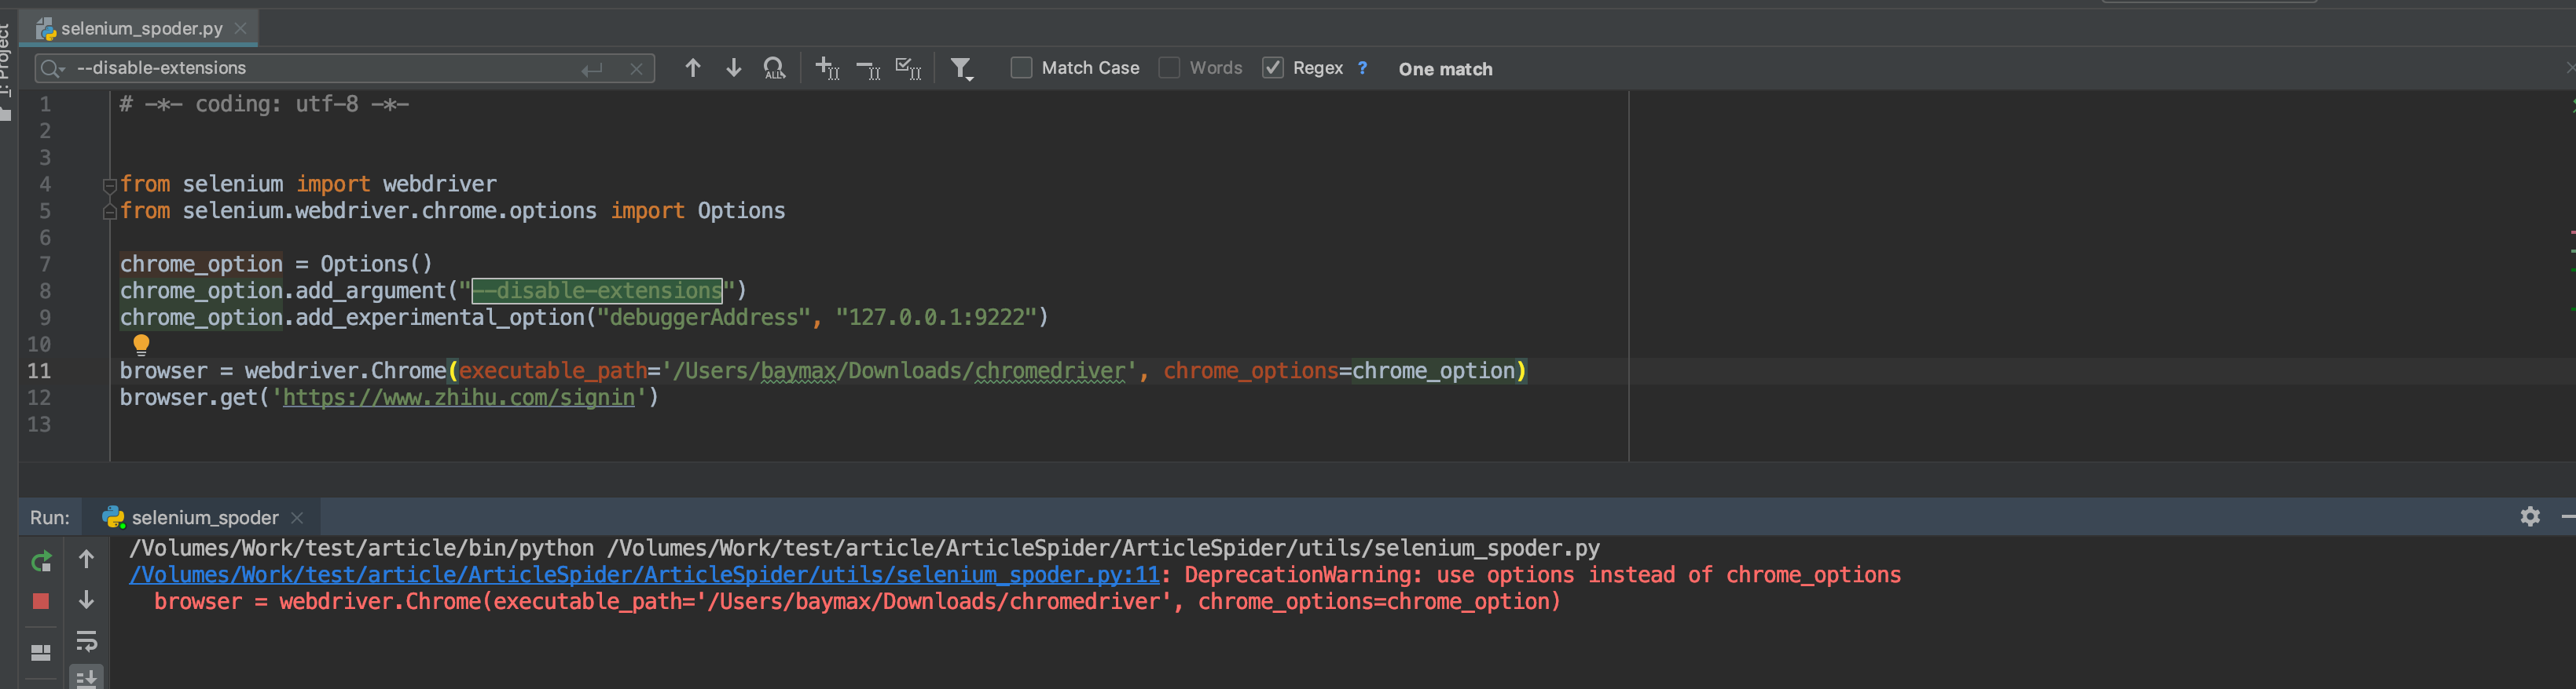2576x689 pixels.
Task: Switch to the selenium_spoder.py editor tab
Action: [141, 29]
